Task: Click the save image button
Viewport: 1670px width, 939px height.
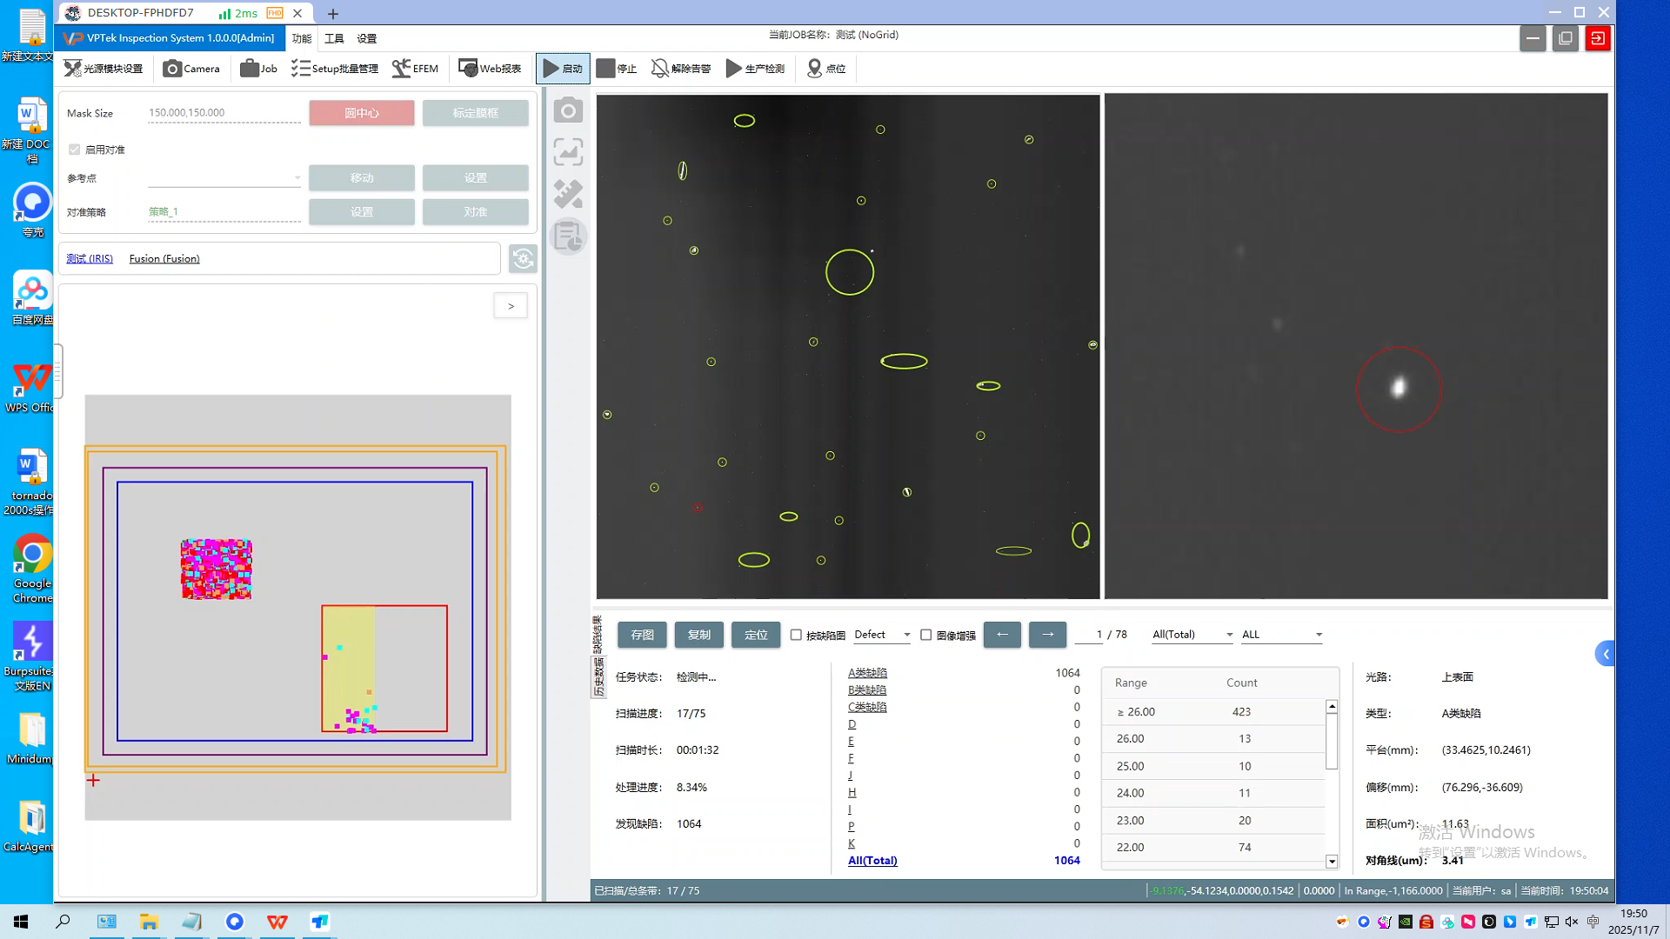Action: click(642, 635)
